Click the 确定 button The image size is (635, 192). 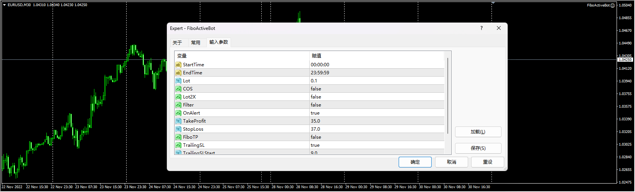(415, 162)
